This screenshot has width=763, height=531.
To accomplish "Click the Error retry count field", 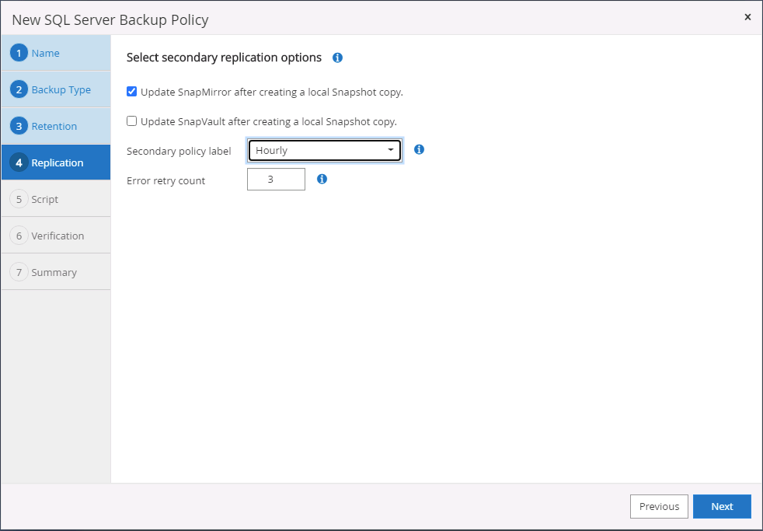I will coord(276,180).
